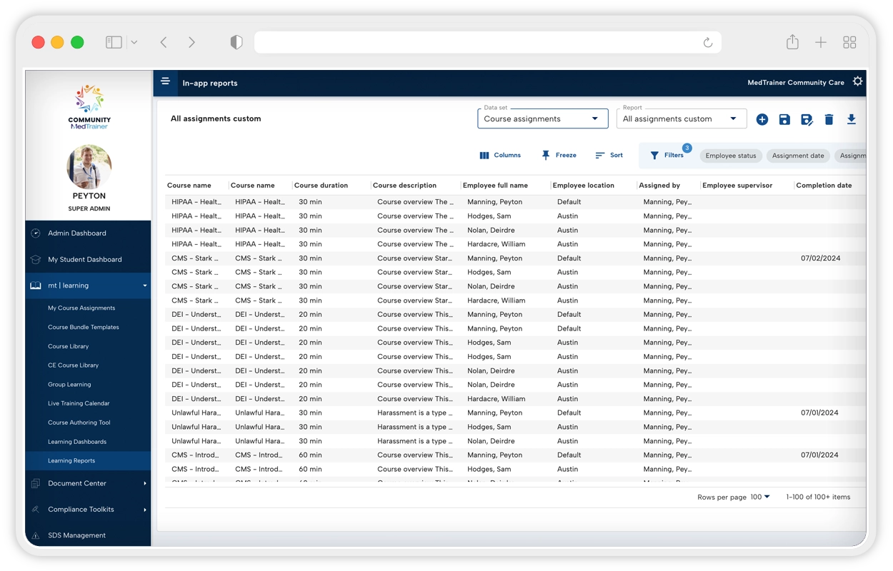
Task: Open the settings gear in the header
Action: pyautogui.click(x=857, y=81)
